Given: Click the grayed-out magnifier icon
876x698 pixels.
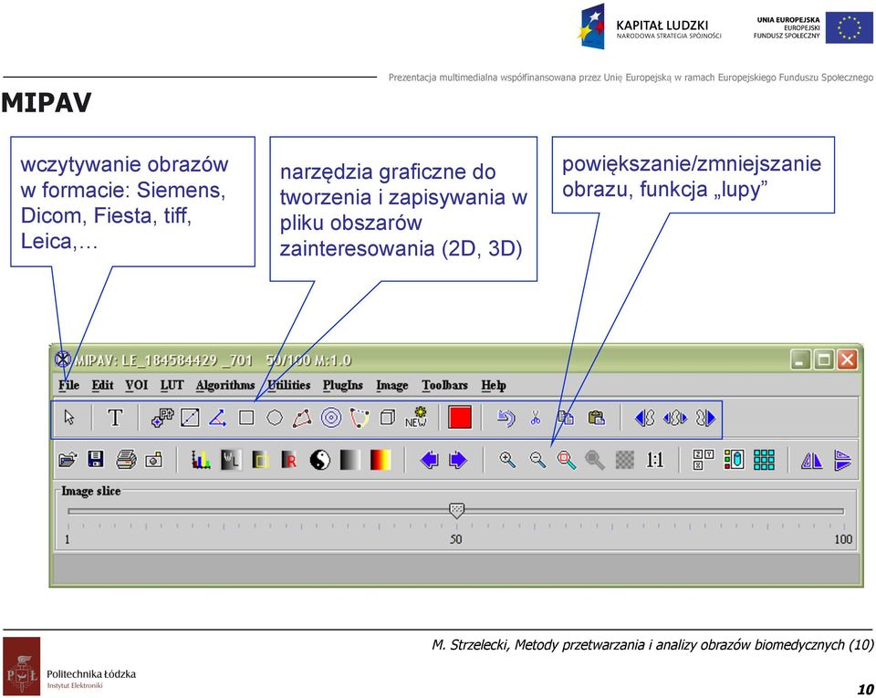Looking at the screenshot, I should pos(594,460).
